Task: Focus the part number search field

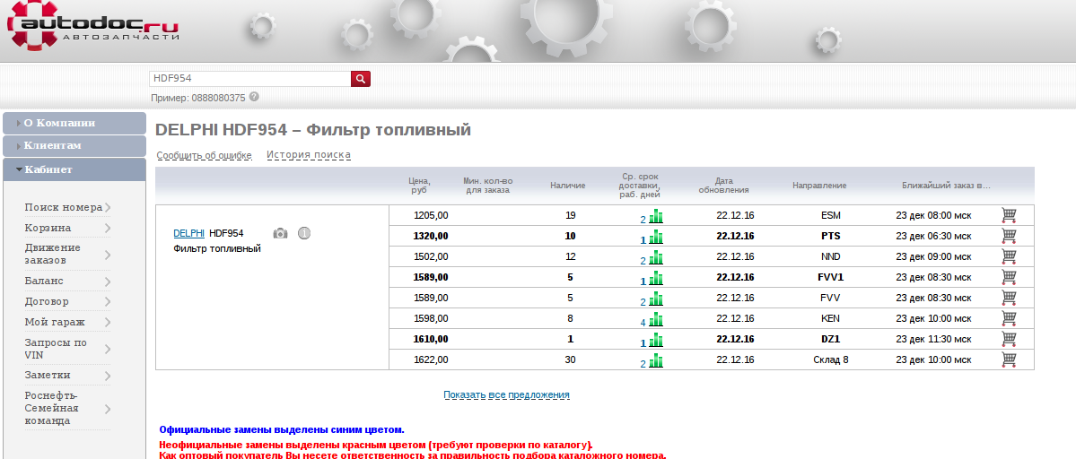Action: pyautogui.click(x=249, y=79)
